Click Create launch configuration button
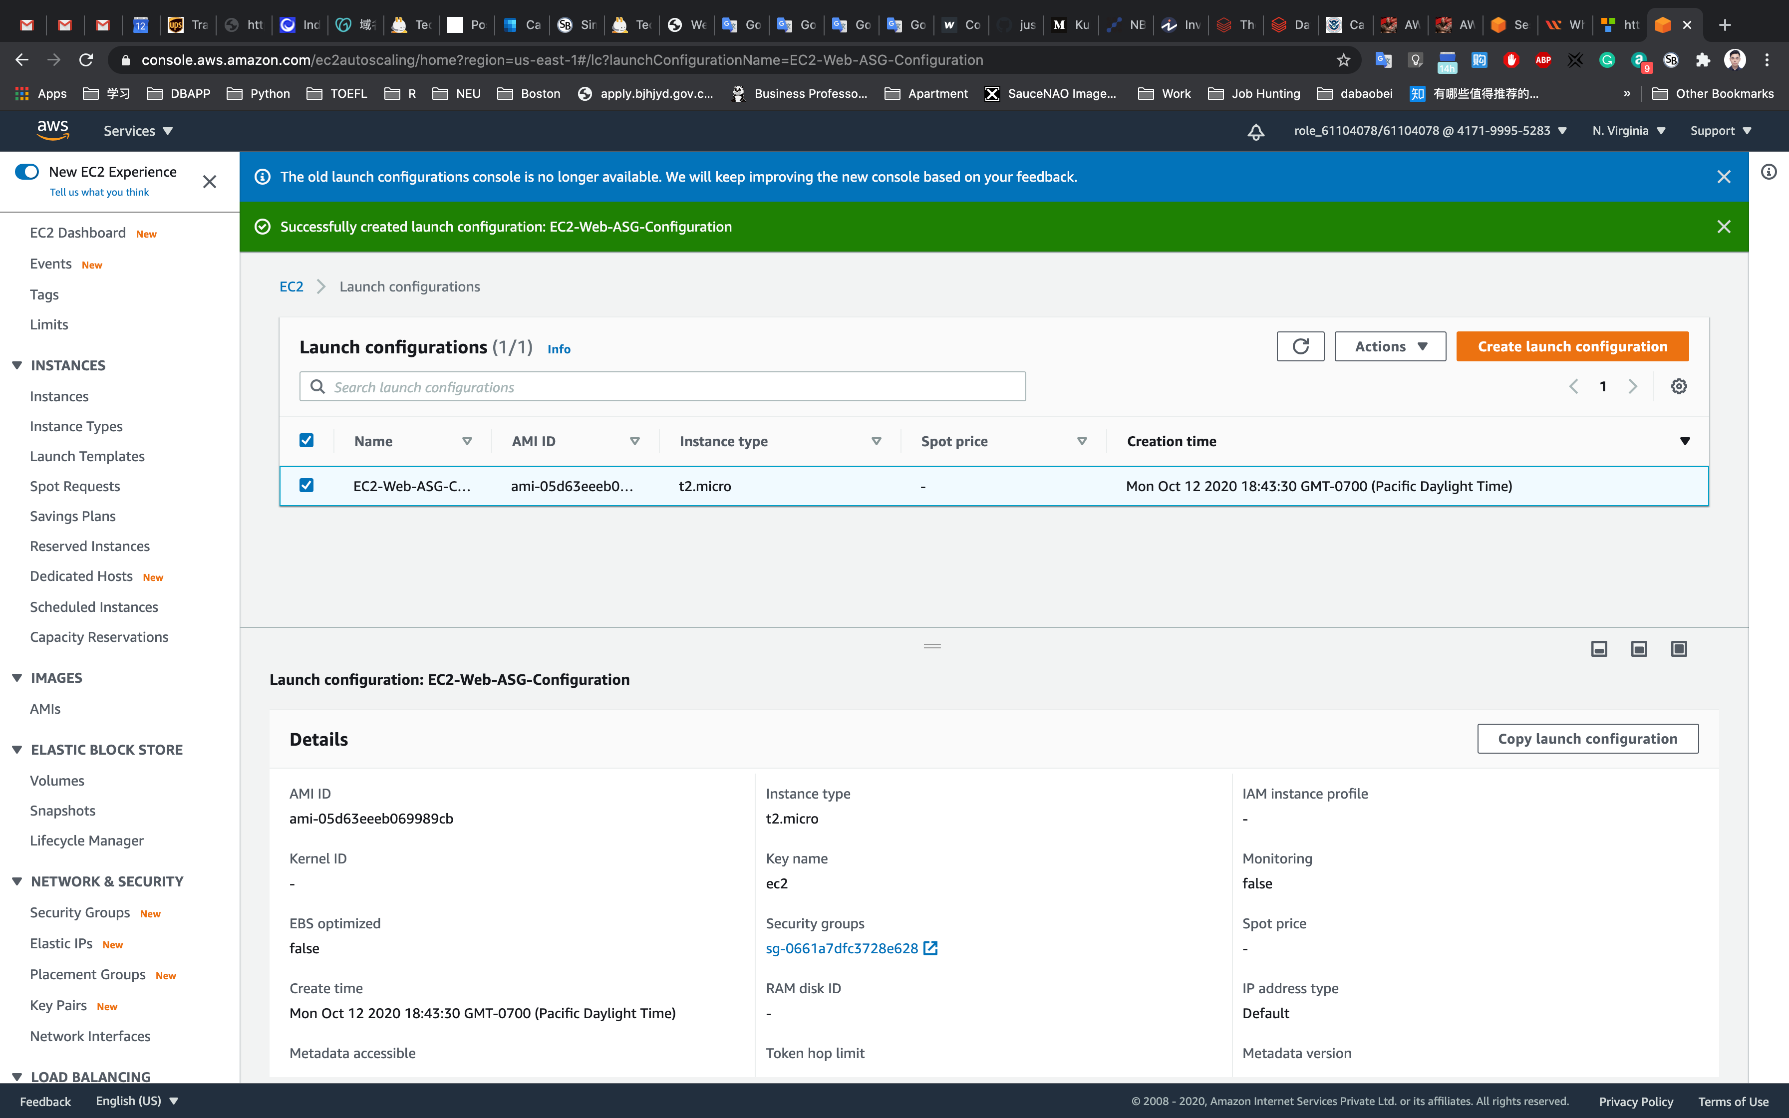 pyautogui.click(x=1572, y=346)
